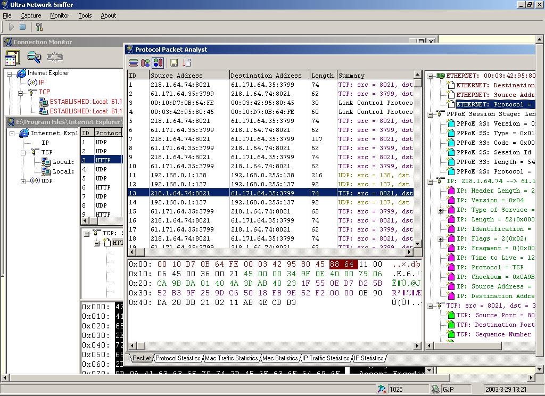
Task: Open the Capture menu
Action: [x=30, y=15]
